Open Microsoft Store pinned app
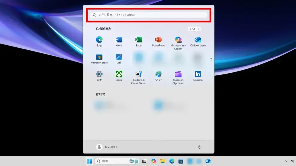 point(99,59)
